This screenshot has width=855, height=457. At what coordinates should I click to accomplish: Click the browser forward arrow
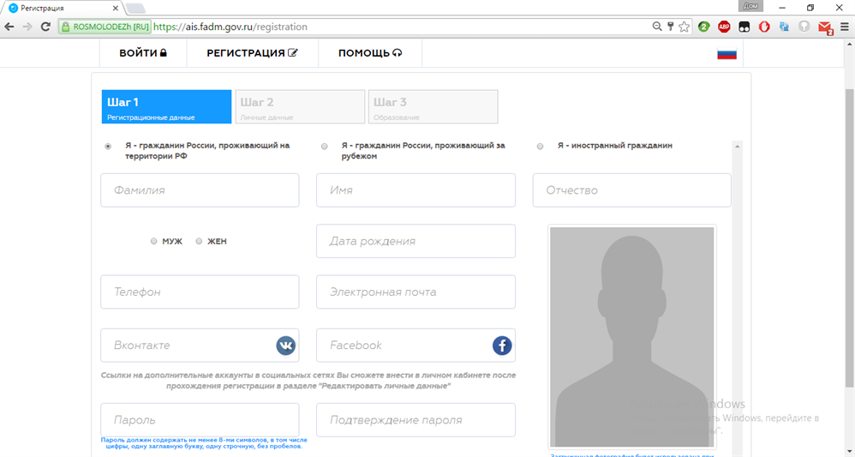tap(27, 27)
